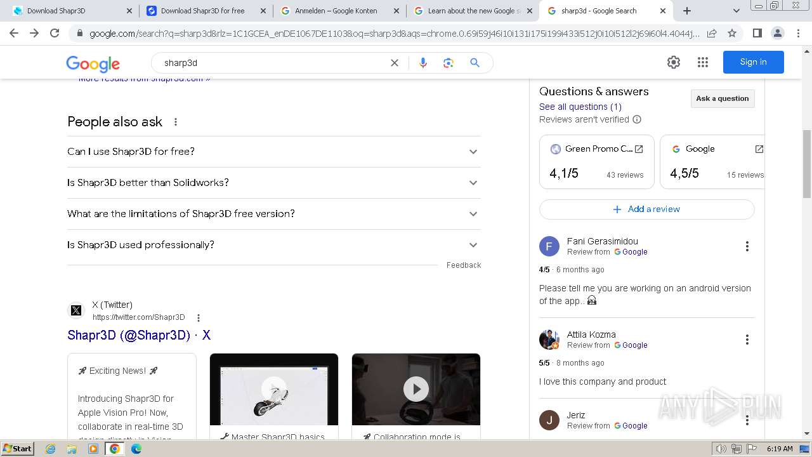This screenshot has height=457, width=812.
Task: Open more options for X (Twitter) result
Action: point(199,318)
